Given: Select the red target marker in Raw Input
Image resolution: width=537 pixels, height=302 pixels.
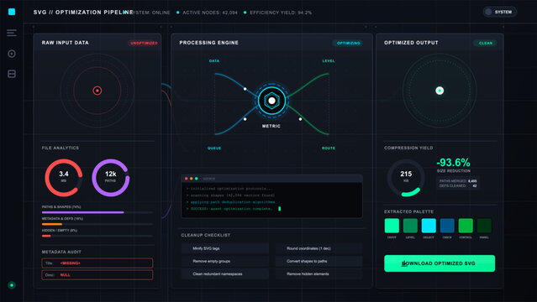Looking at the screenshot, I should [x=97, y=91].
